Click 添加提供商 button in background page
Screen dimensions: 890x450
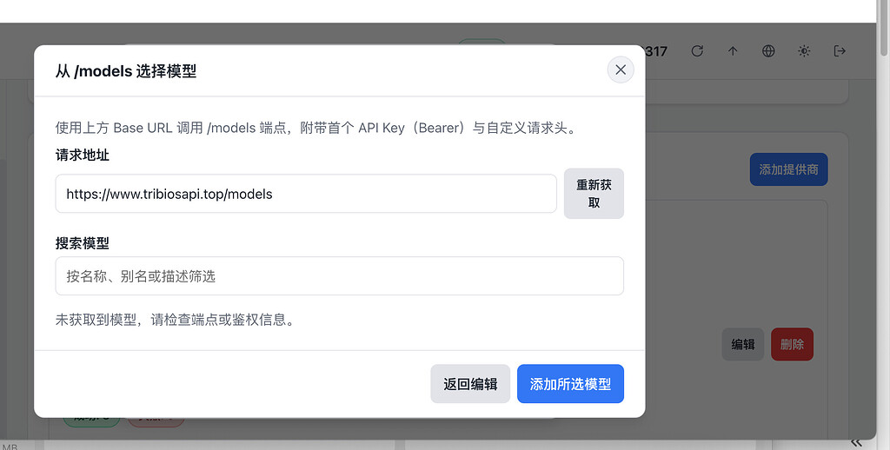point(788,169)
